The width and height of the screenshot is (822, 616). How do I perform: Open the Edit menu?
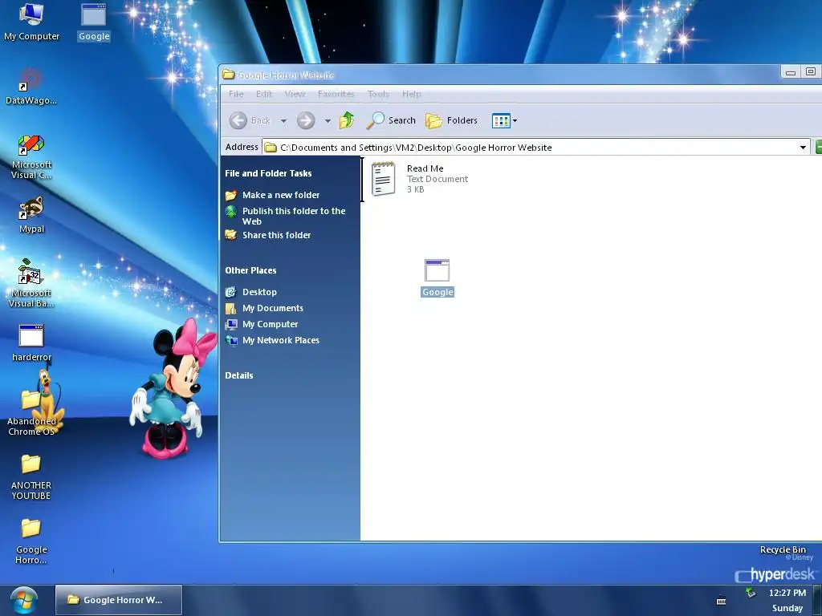point(263,94)
